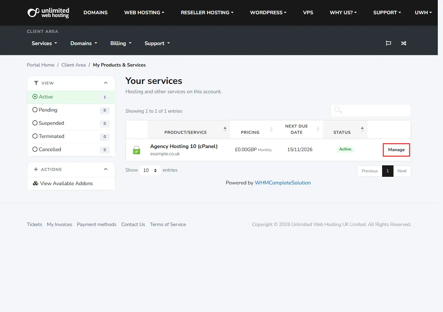The height and width of the screenshot is (312, 443).
Task: Open the Why Us? top menu
Action: pyautogui.click(x=343, y=12)
